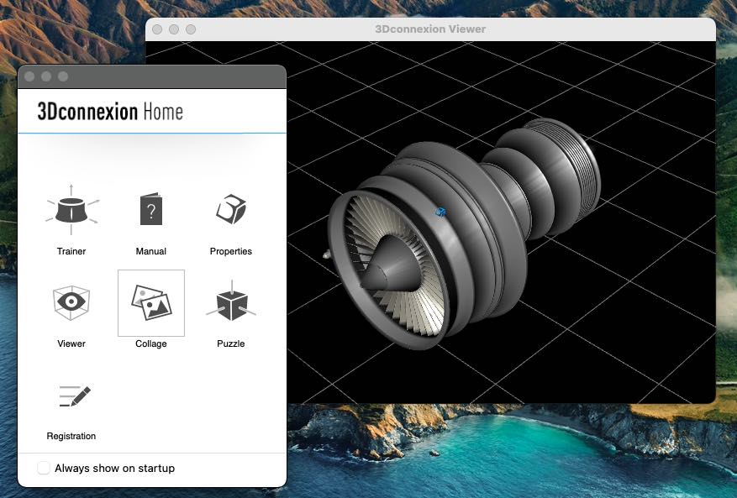Close the 3Dconnexion Viewer window
Screen dimensions: 737x498
[x=157, y=29]
